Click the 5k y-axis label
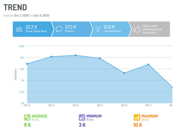Image resolution: width=179 pixels, height=131 pixels. point(23,80)
